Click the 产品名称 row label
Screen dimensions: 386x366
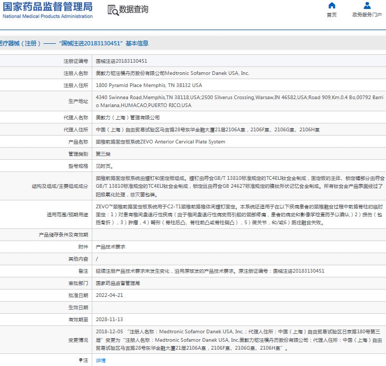[78, 142]
